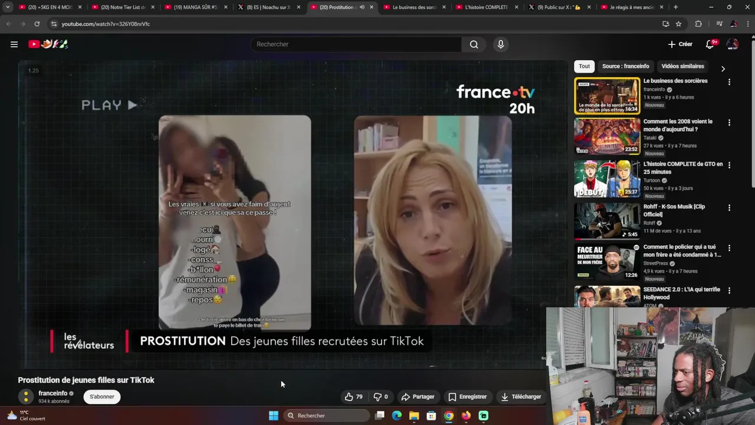The width and height of the screenshot is (755, 425).
Task: Open options for Rohff K-Sos Musik video
Action: coord(729,208)
